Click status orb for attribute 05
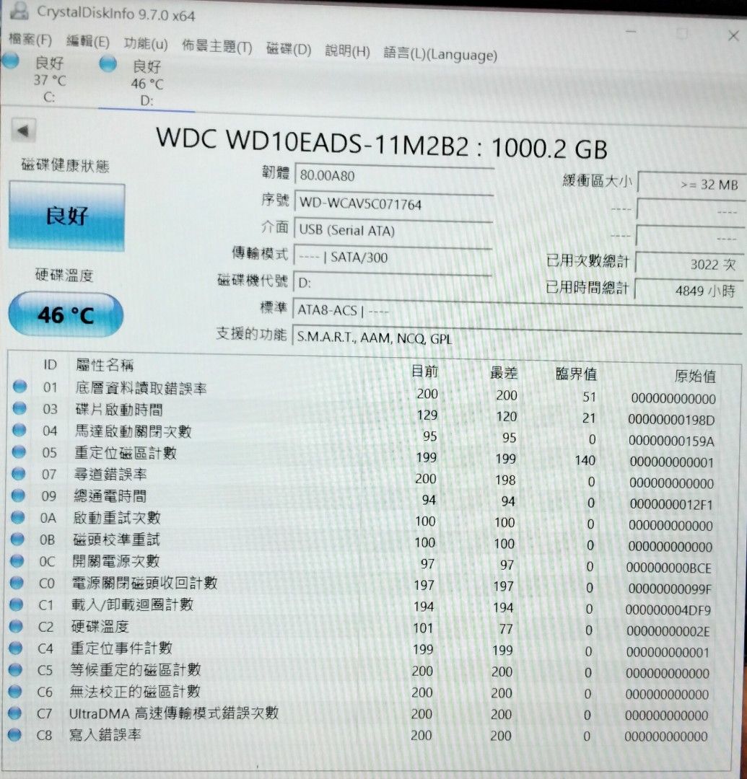Viewport: 747px width, 779px height. coord(19,452)
